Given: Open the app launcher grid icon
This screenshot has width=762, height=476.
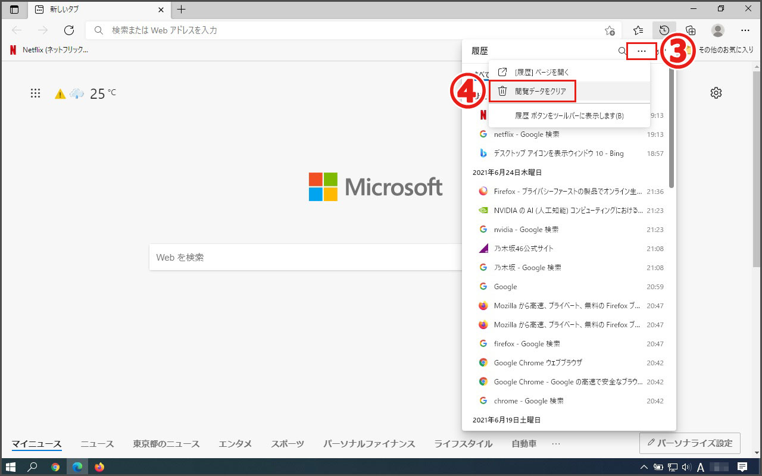Looking at the screenshot, I should click(x=35, y=93).
